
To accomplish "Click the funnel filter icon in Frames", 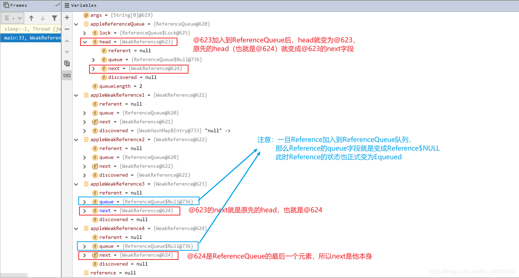I will point(55,18).
